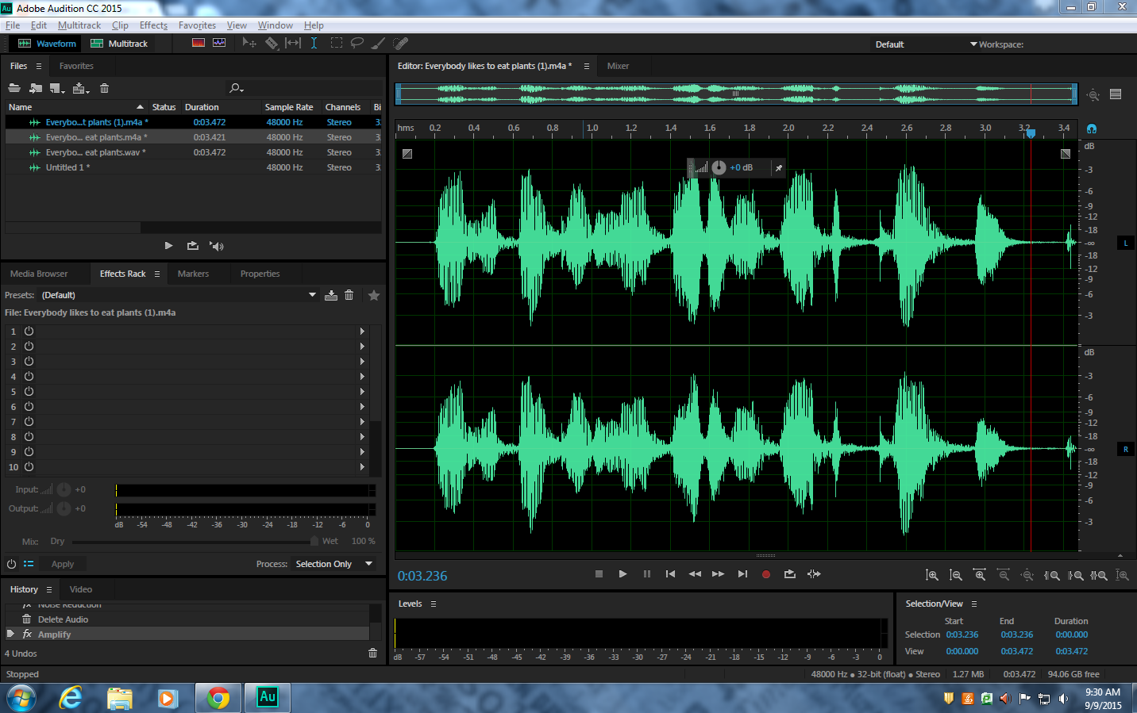The width and height of the screenshot is (1137, 713).
Task: Select the Time Selection tool
Action: point(314,43)
